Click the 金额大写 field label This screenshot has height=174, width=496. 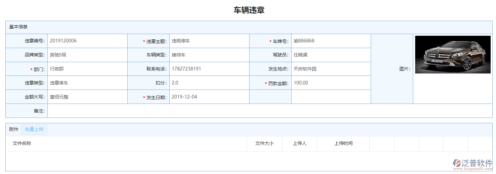click(35, 97)
